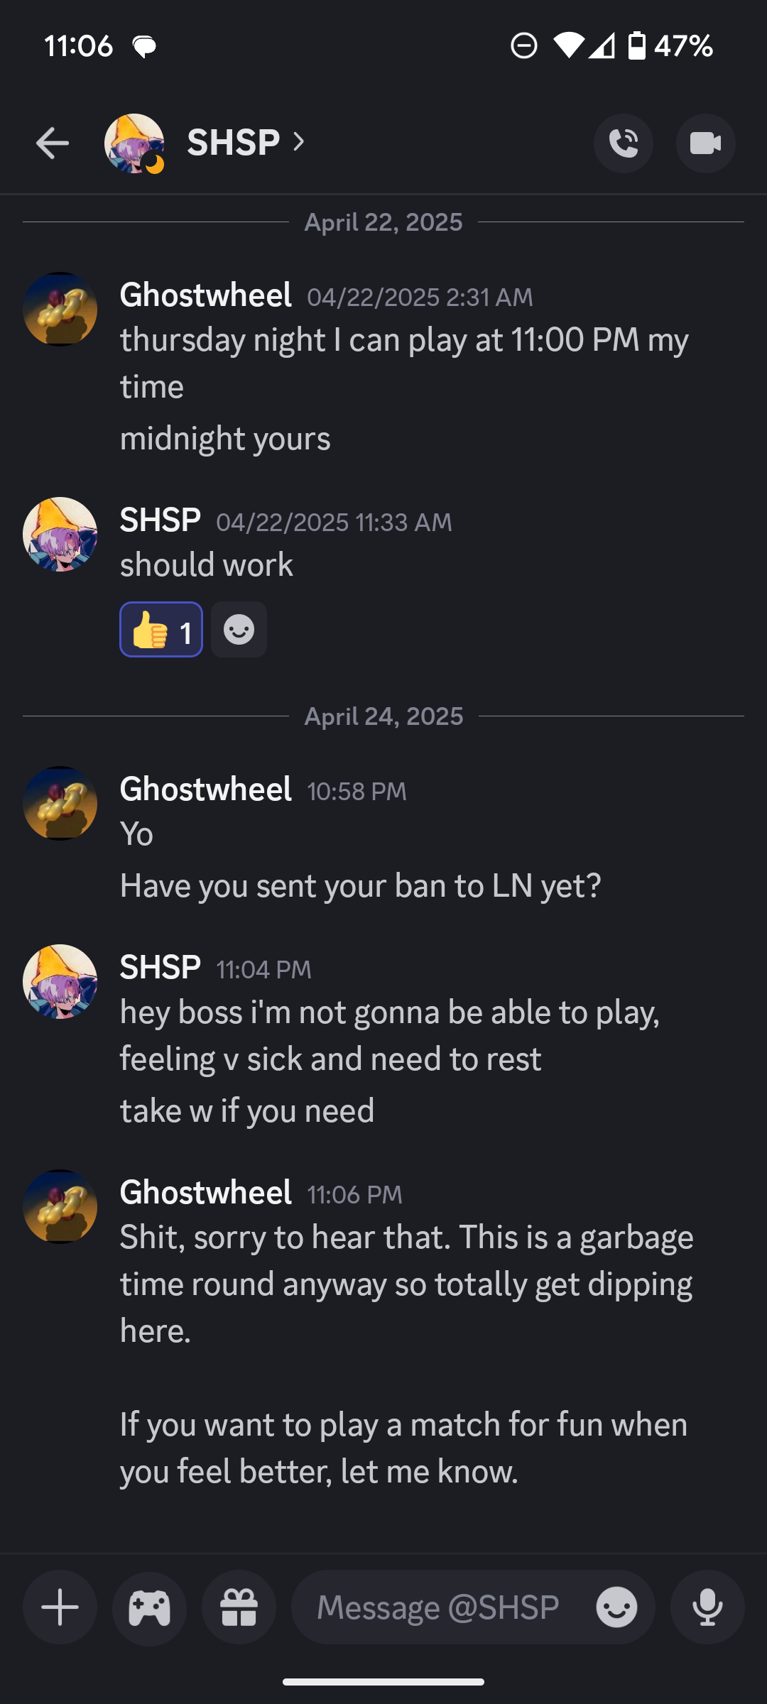
Task: Select the Ghostwheel username at 10:58 PM
Action: pyautogui.click(x=206, y=790)
